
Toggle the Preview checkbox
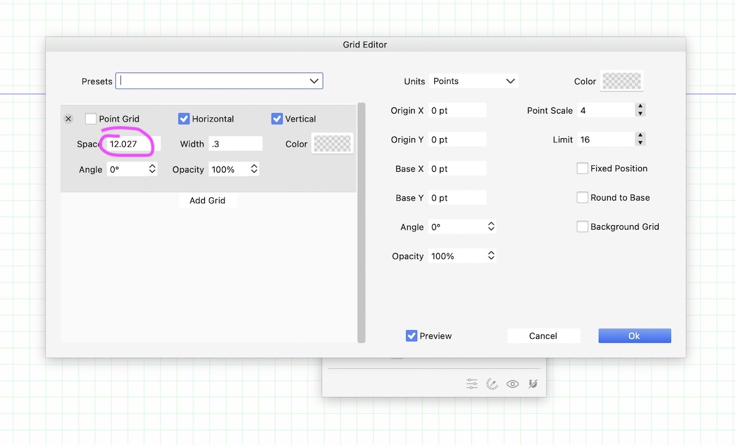412,336
